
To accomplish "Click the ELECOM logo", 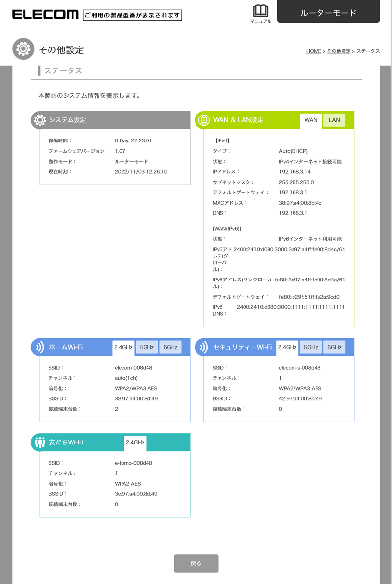I will [45, 15].
